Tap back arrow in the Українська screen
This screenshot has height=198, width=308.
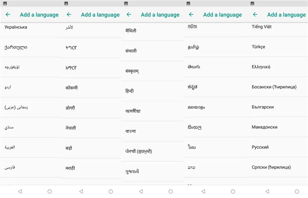pos(8,14)
